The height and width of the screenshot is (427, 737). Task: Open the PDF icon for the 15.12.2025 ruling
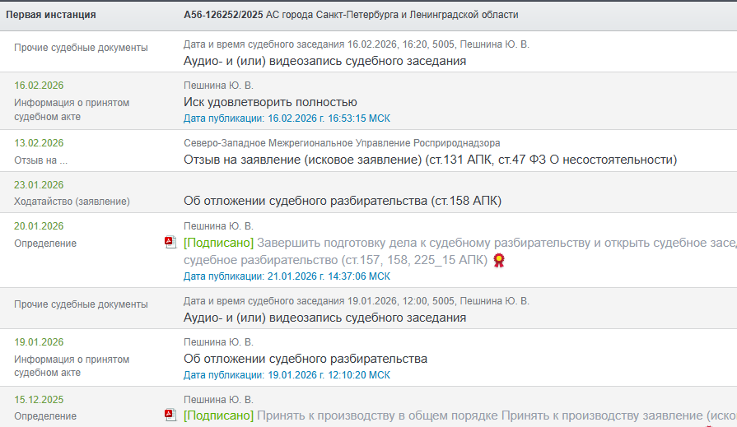pos(170,415)
